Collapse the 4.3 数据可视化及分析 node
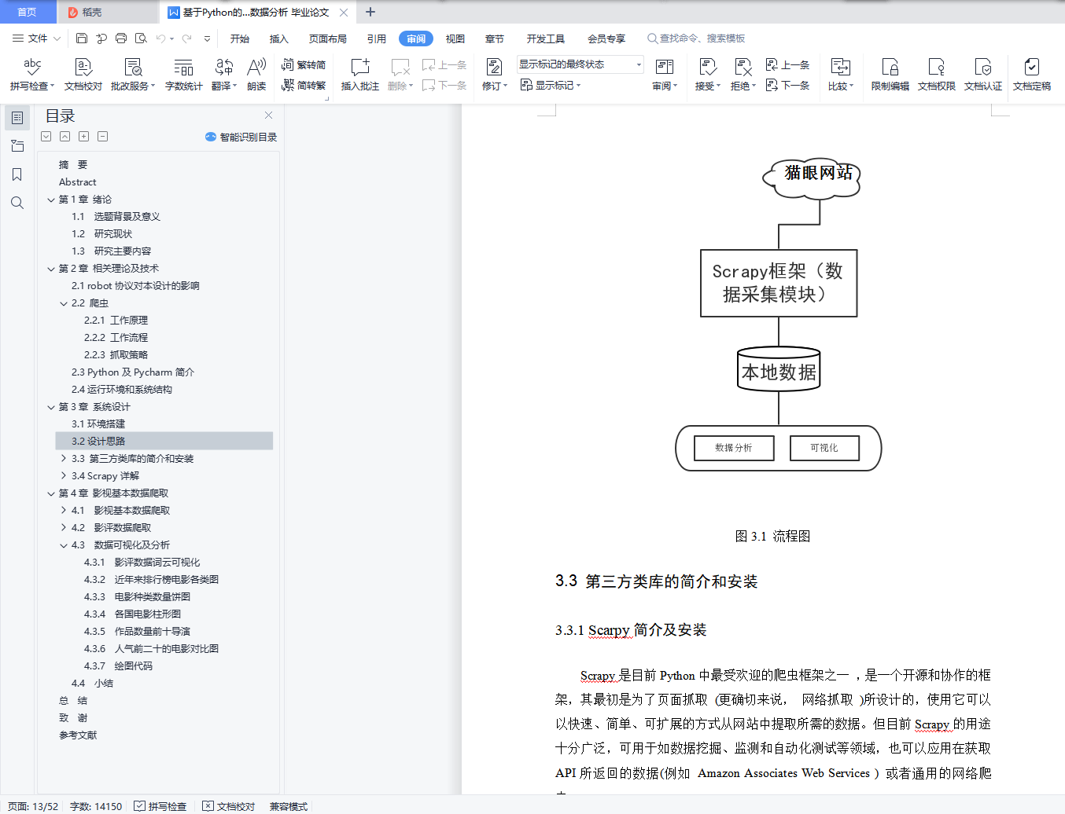The height and width of the screenshot is (814, 1065). [x=64, y=545]
